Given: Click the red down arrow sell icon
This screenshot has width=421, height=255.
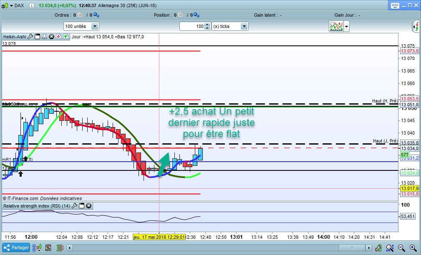Looking at the screenshot, I should 58,37.
